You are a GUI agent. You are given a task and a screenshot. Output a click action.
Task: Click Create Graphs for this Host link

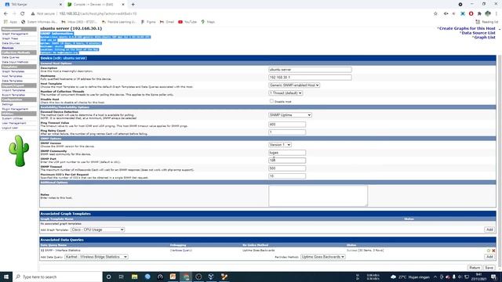(x=467, y=28)
